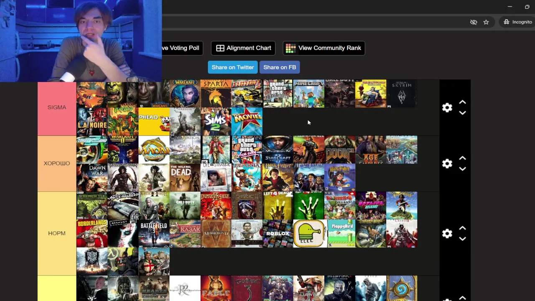This screenshot has width=535, height=301.
Task: Select the ХОРОШО tier label
Action: tap(57, 163)
